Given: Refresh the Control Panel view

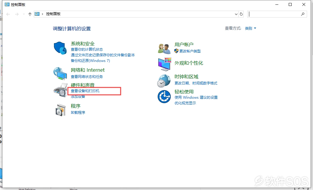Looking at the screenshot, I should click(241, 14).
